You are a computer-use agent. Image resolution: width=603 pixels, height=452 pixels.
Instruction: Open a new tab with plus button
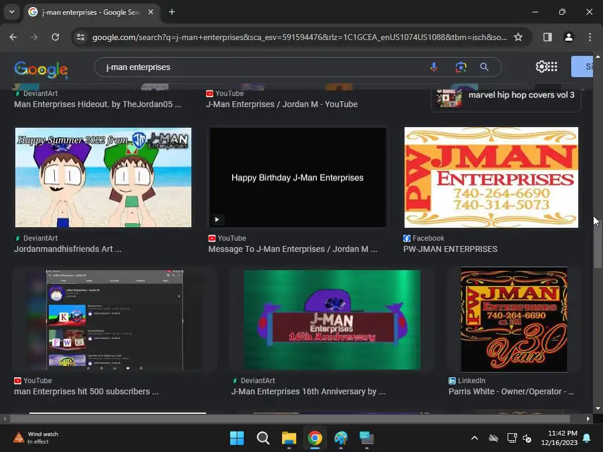[x=172, y=12]
